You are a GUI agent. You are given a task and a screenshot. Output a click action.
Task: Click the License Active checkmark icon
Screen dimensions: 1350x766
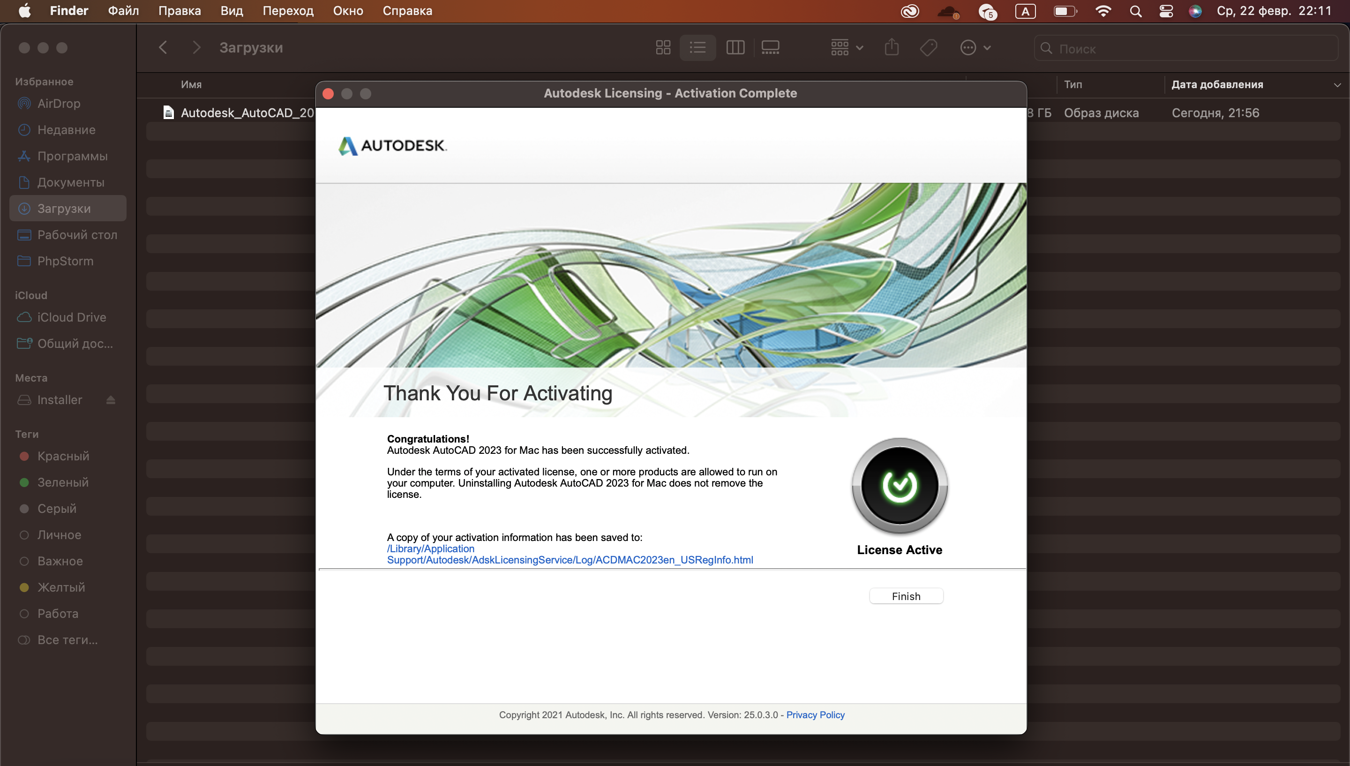[900, 486]
